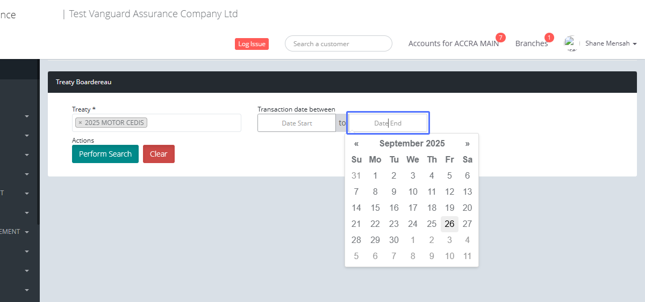
Task: Click the user avatar image
Action: [x=570, y=43]
